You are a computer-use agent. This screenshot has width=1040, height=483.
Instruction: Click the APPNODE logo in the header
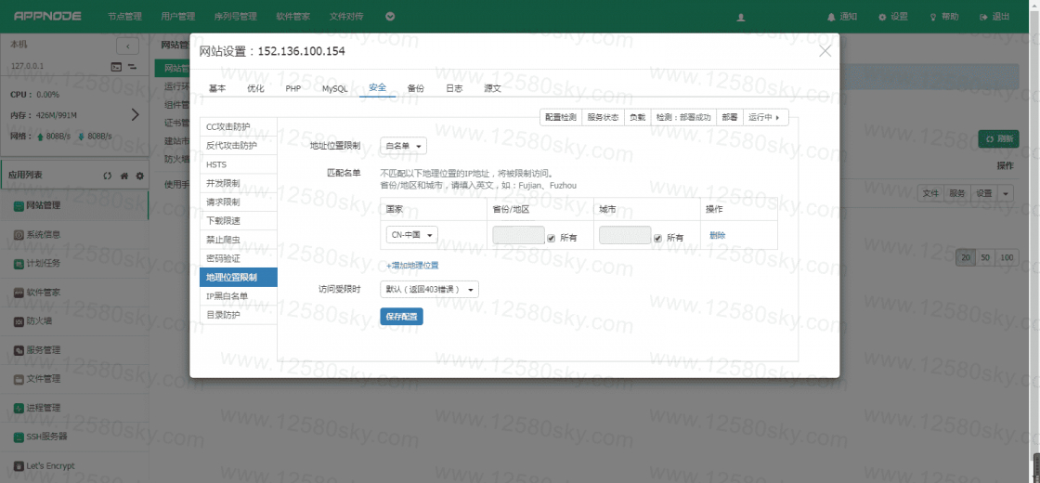47,17
